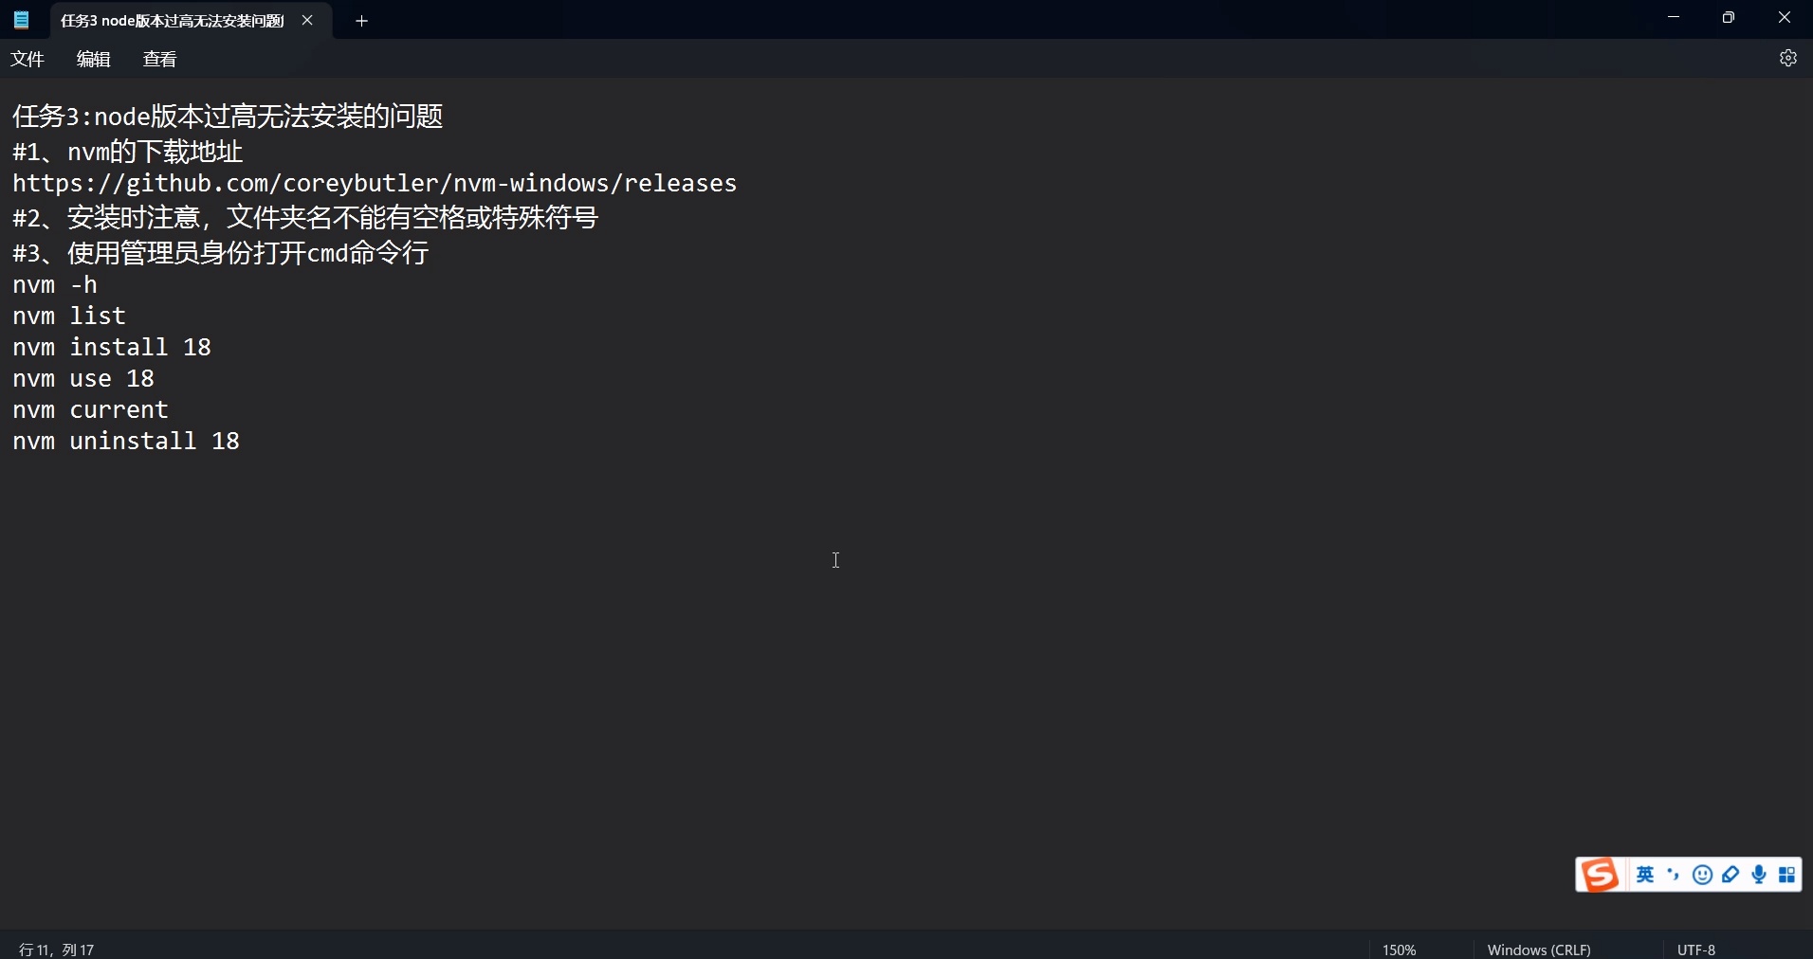The height and width of the screenshot is (959, 1813).
Task: Click the UTF-8 encoding indicator
Action: 1696,949
